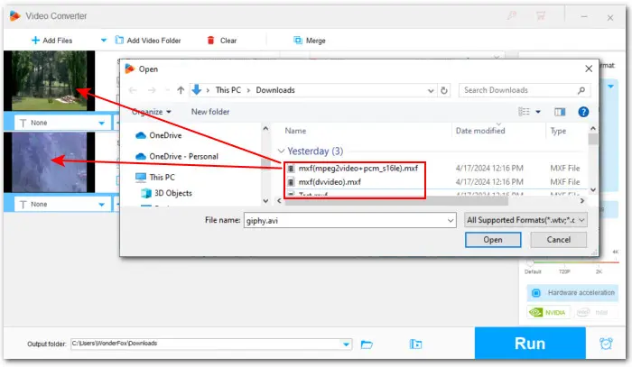Toggle the preview pane icon
The width and height of the screenshot is (632, 367).
[x=560, y=111]
